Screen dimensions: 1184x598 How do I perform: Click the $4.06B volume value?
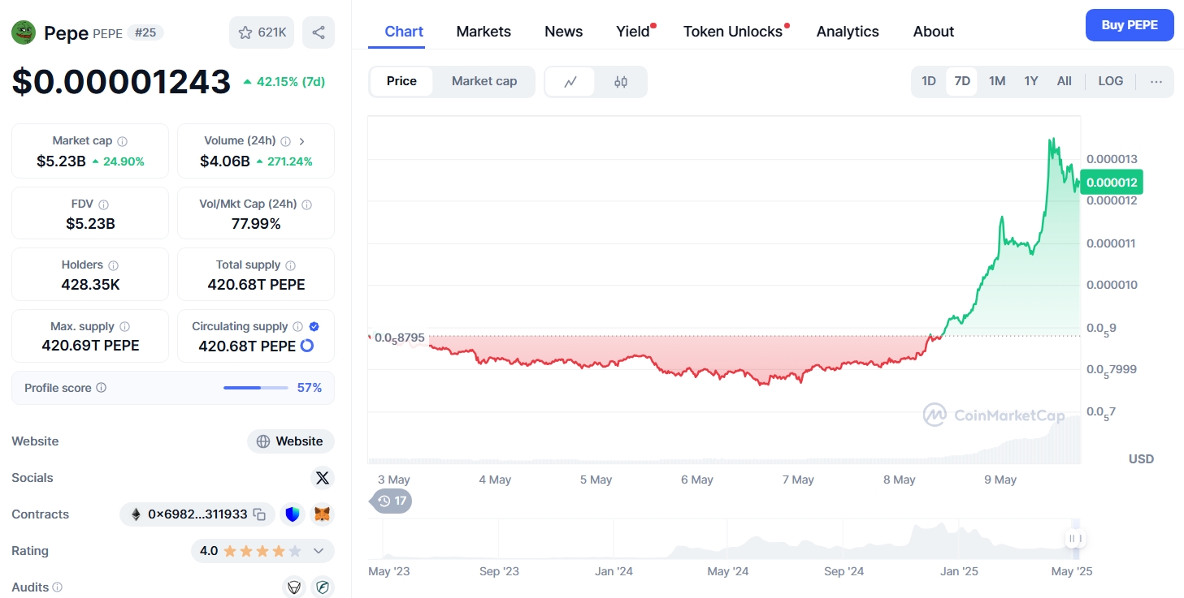point(225,161)
